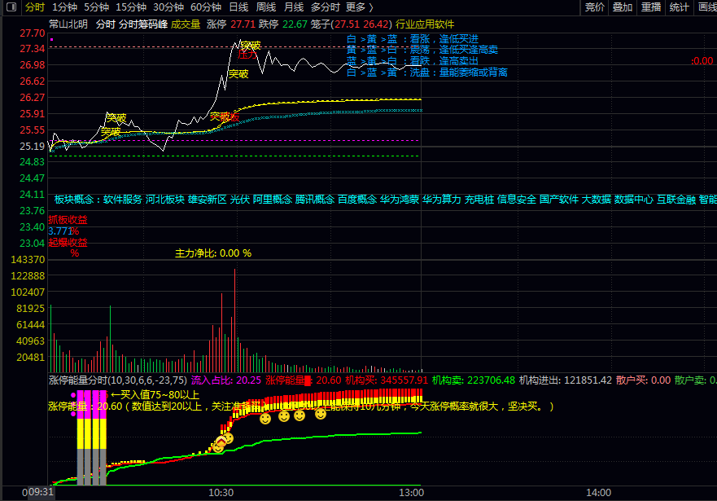Screen dimensions: 717x501
Task: Select the 5分钟 chart period
Action: 96,7
